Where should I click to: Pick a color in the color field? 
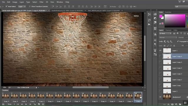tap(175, 21)
